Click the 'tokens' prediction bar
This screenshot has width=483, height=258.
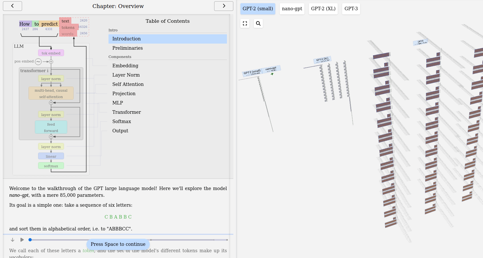coord(68,27)
